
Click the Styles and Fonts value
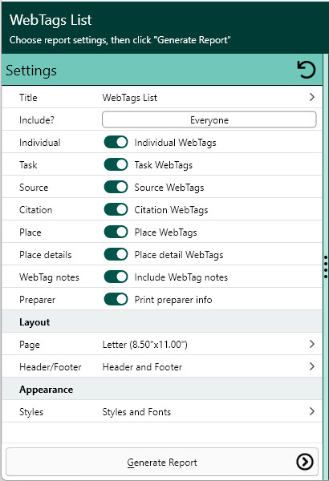(136, 412)
